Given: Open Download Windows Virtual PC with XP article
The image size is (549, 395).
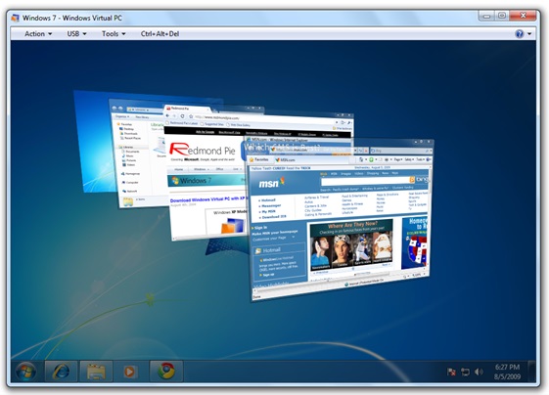Looking at the screenshot, I should 208,199.
